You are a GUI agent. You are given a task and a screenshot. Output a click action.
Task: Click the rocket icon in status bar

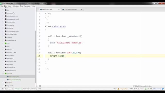[x=151, y=89]
